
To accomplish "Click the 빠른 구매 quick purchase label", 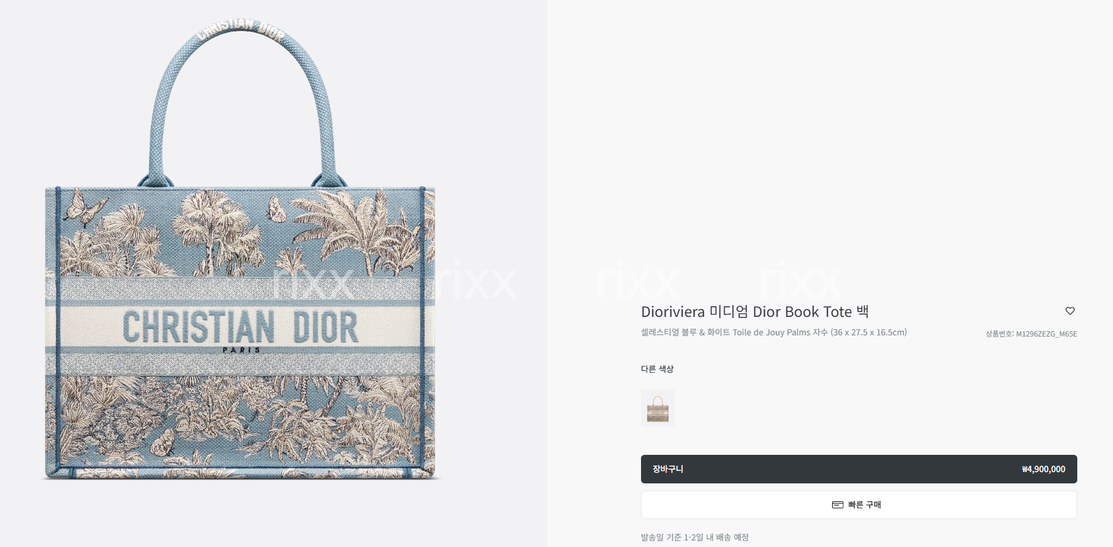I will pos(864,505).
